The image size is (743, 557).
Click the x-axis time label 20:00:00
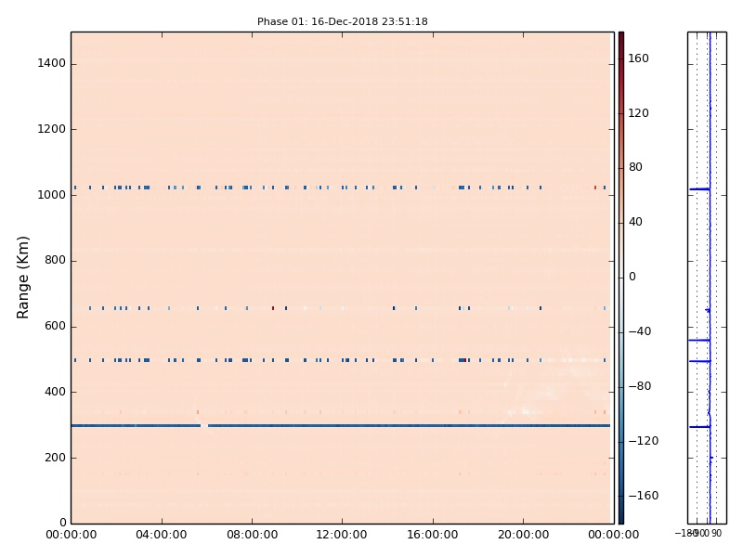pyautogui.click(x=523, y=535)
